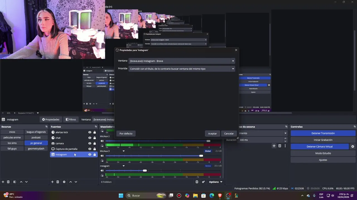Click Modo Estudio button

pyautogui.click(x=323, y=153)
